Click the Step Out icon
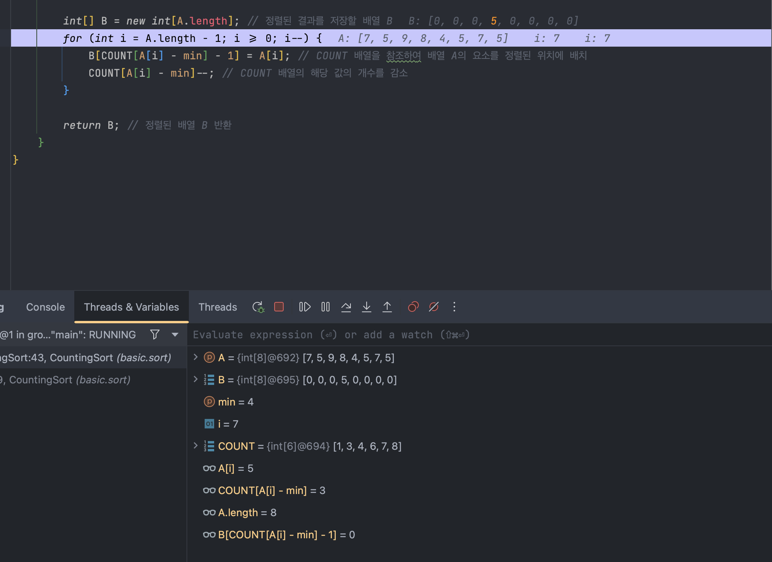 click(x=387, y=307)
